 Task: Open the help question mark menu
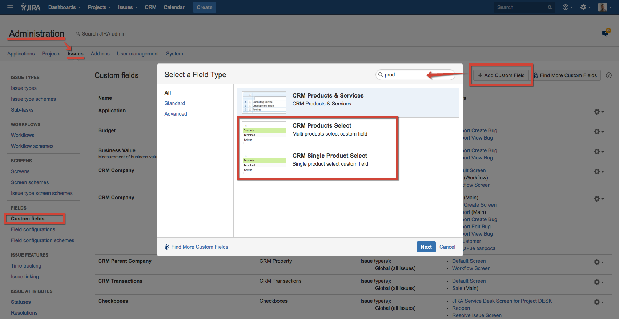[x=567, y=7]
